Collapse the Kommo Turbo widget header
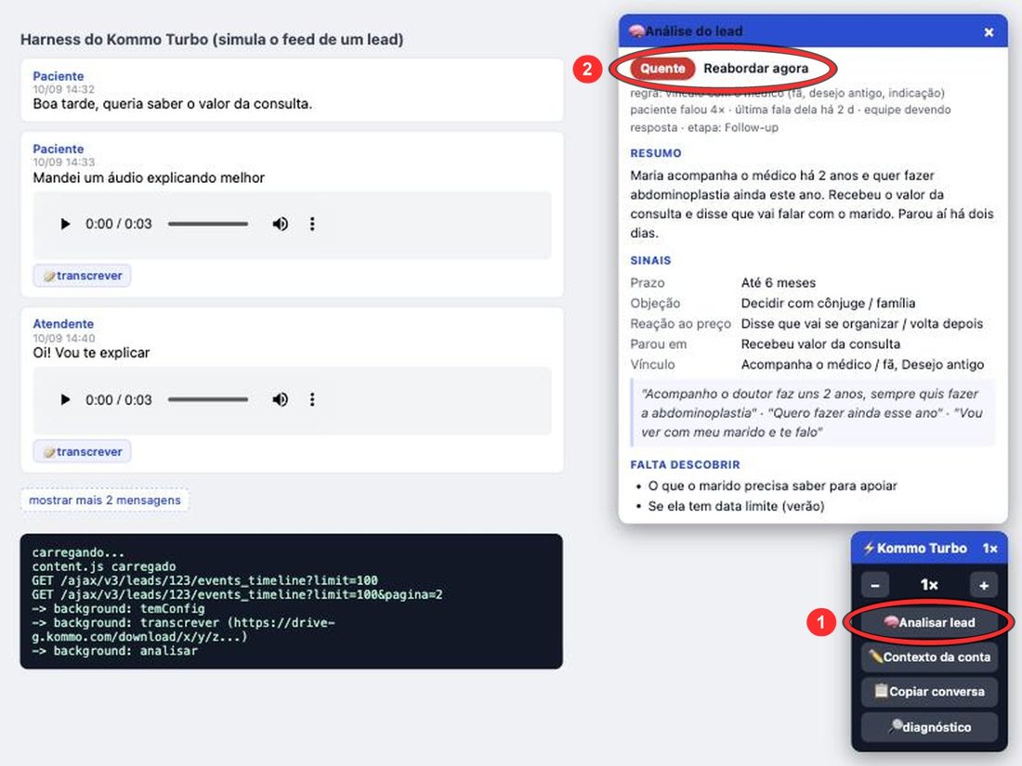The width and height of the screenshot is (1022, 766). pos(929,549)
